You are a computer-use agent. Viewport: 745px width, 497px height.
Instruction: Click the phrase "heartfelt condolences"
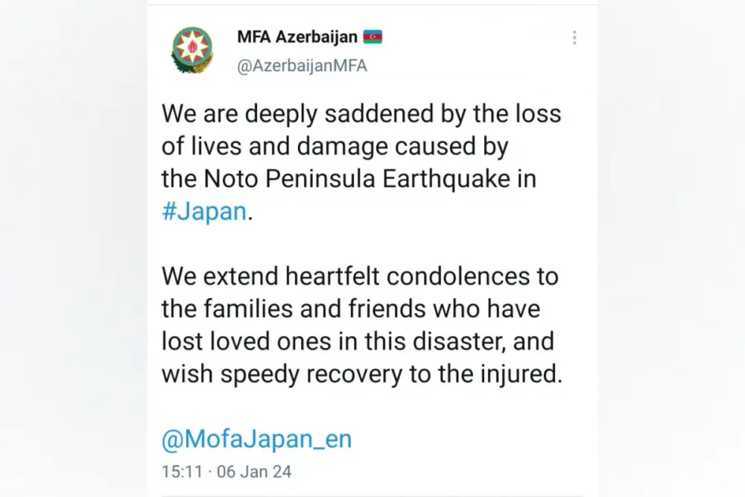(408, 276)
